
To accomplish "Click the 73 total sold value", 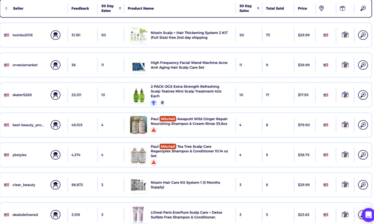I will 268,35.
